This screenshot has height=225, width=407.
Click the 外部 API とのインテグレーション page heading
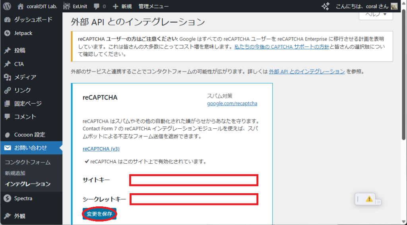138,22
